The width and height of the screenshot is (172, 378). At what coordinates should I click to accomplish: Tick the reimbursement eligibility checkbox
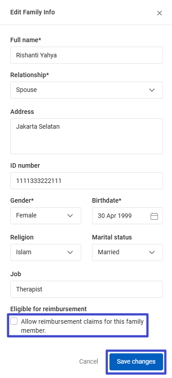click(14, 322)
